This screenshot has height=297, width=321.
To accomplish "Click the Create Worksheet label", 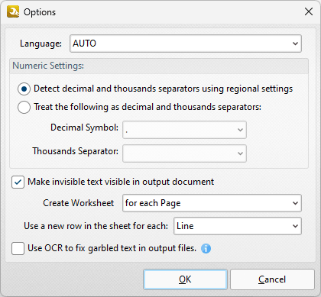I will 79,203.
